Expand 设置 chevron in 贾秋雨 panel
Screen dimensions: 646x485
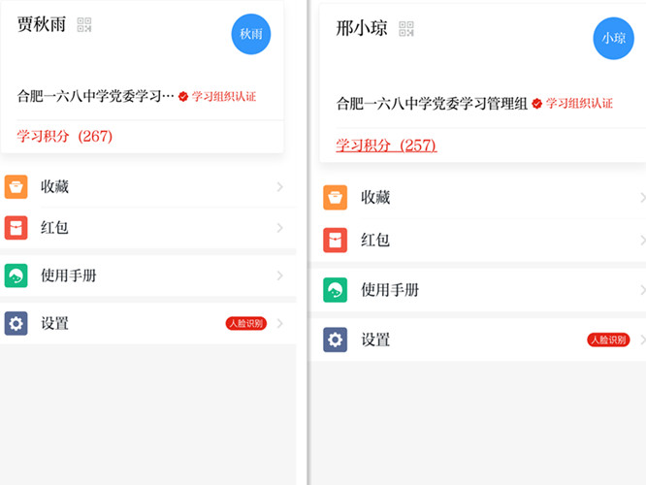[280, 323]
